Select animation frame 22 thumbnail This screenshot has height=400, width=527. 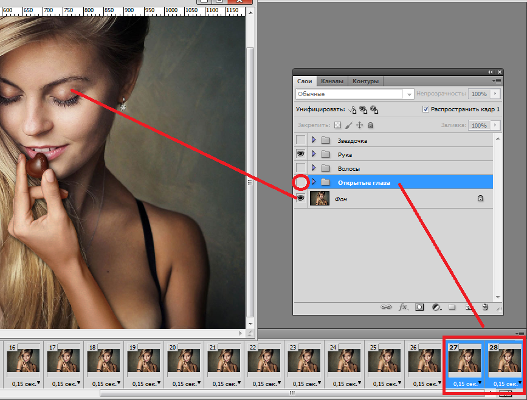coord(263,360)
